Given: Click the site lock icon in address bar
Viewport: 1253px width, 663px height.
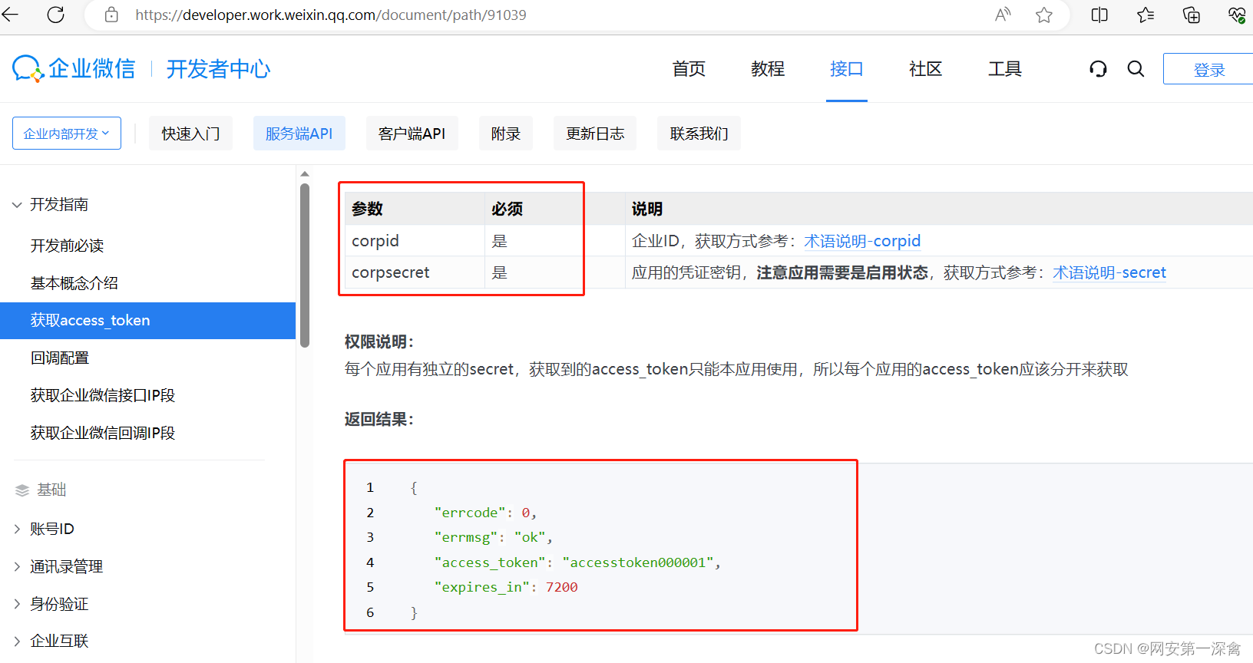Looking at the screenshot, I should pyautogui.click(x=111, y=15).
